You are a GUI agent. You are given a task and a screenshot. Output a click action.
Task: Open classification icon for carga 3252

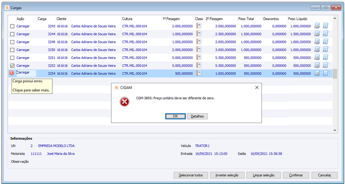(x=199, y=65)
